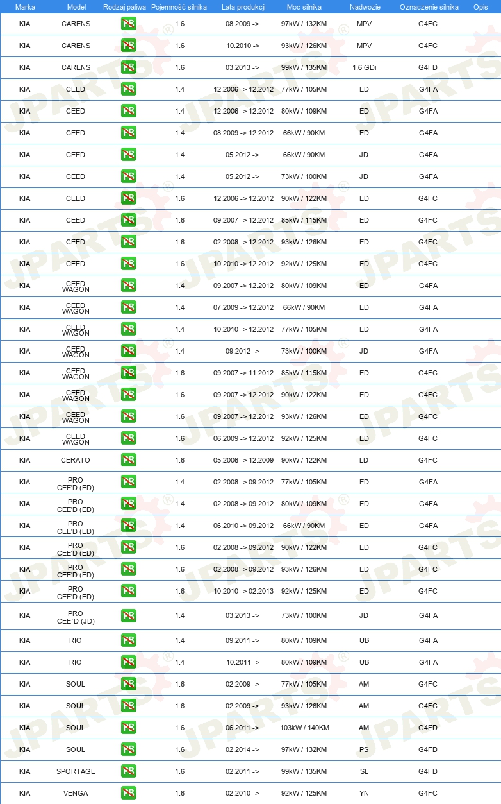Click fuel icon in CEED WAGON 09.2012 row
Viewport: 501px width, 804px height.
(x=128, y=351)
